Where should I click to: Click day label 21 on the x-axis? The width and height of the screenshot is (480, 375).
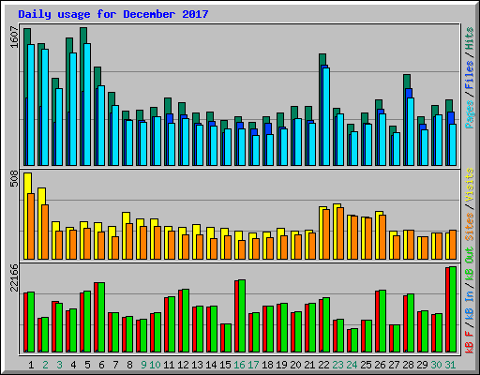tap(309, 365)
